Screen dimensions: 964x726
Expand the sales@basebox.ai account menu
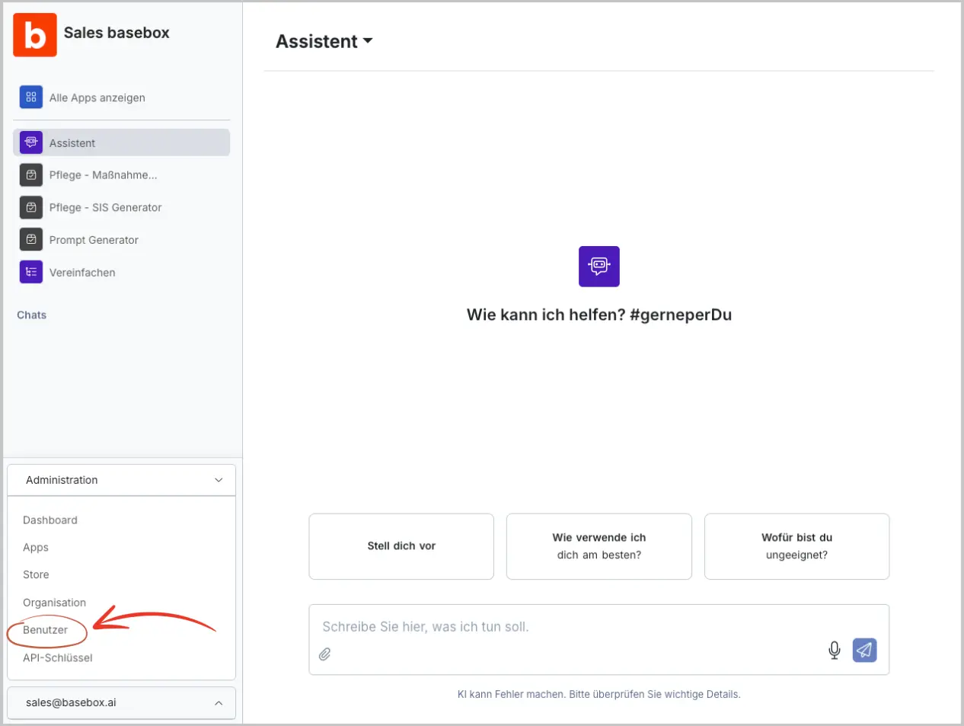219,703
